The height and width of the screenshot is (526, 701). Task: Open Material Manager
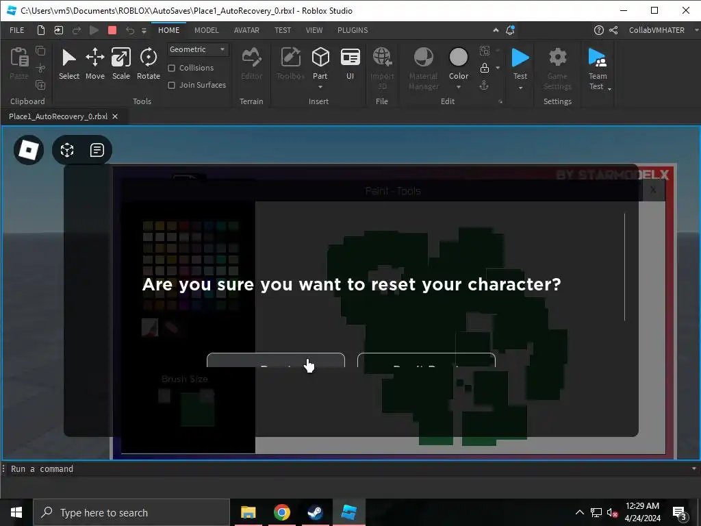pos(423,68)
